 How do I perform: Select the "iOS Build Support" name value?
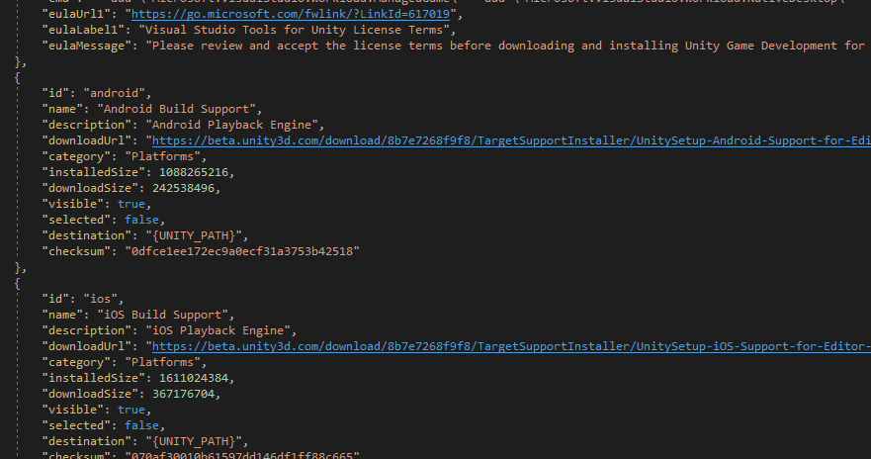click(x=163, y=315)
